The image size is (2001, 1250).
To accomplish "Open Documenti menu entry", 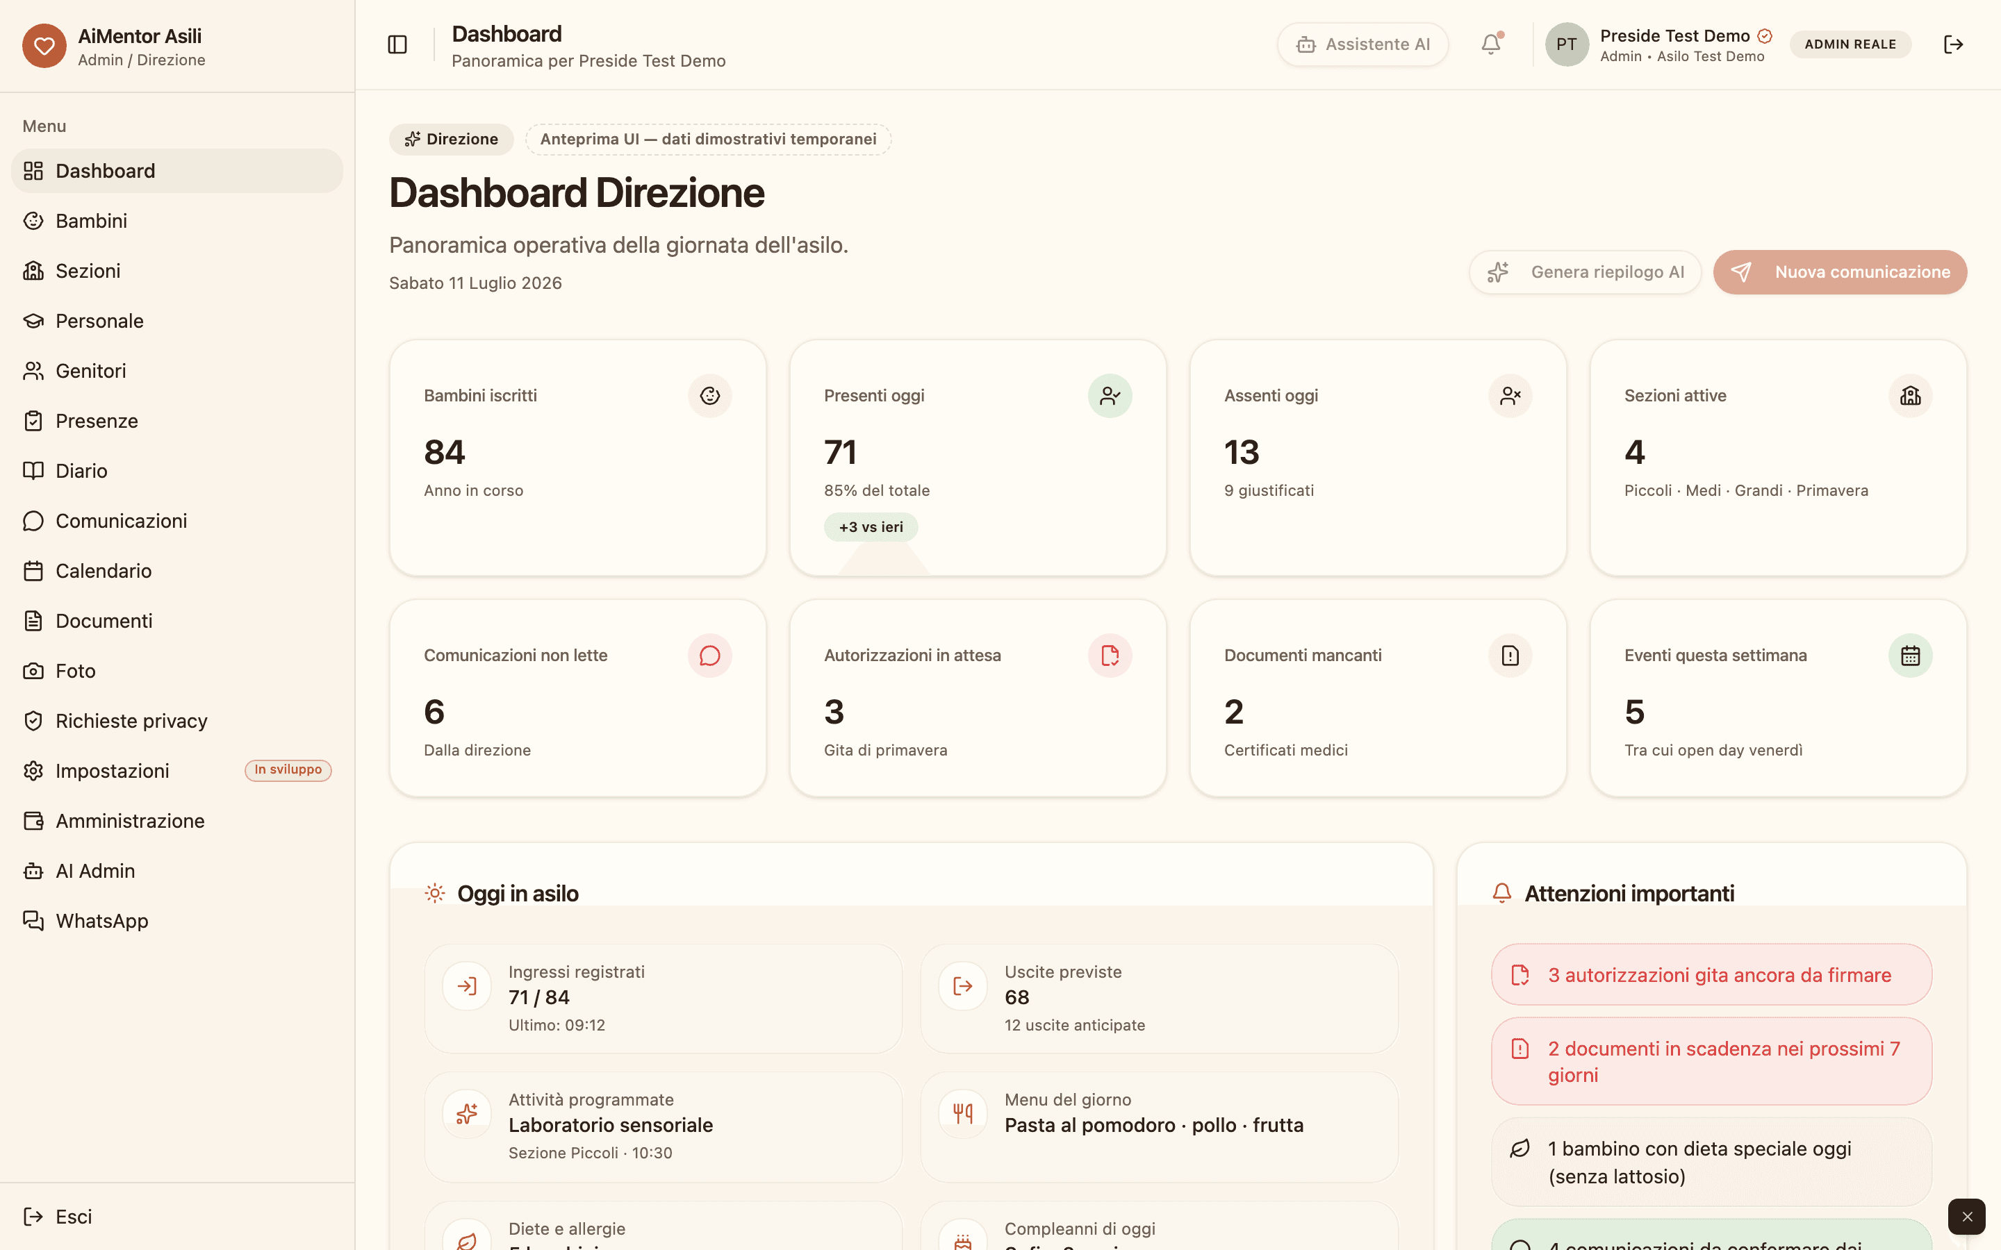I will (177, 621).
